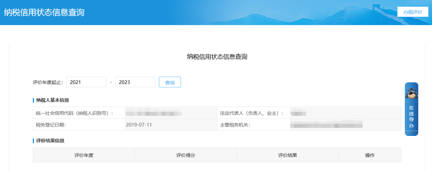
Task: Click the 主管税务机关 label cell
Action: [x=235, y=125]
